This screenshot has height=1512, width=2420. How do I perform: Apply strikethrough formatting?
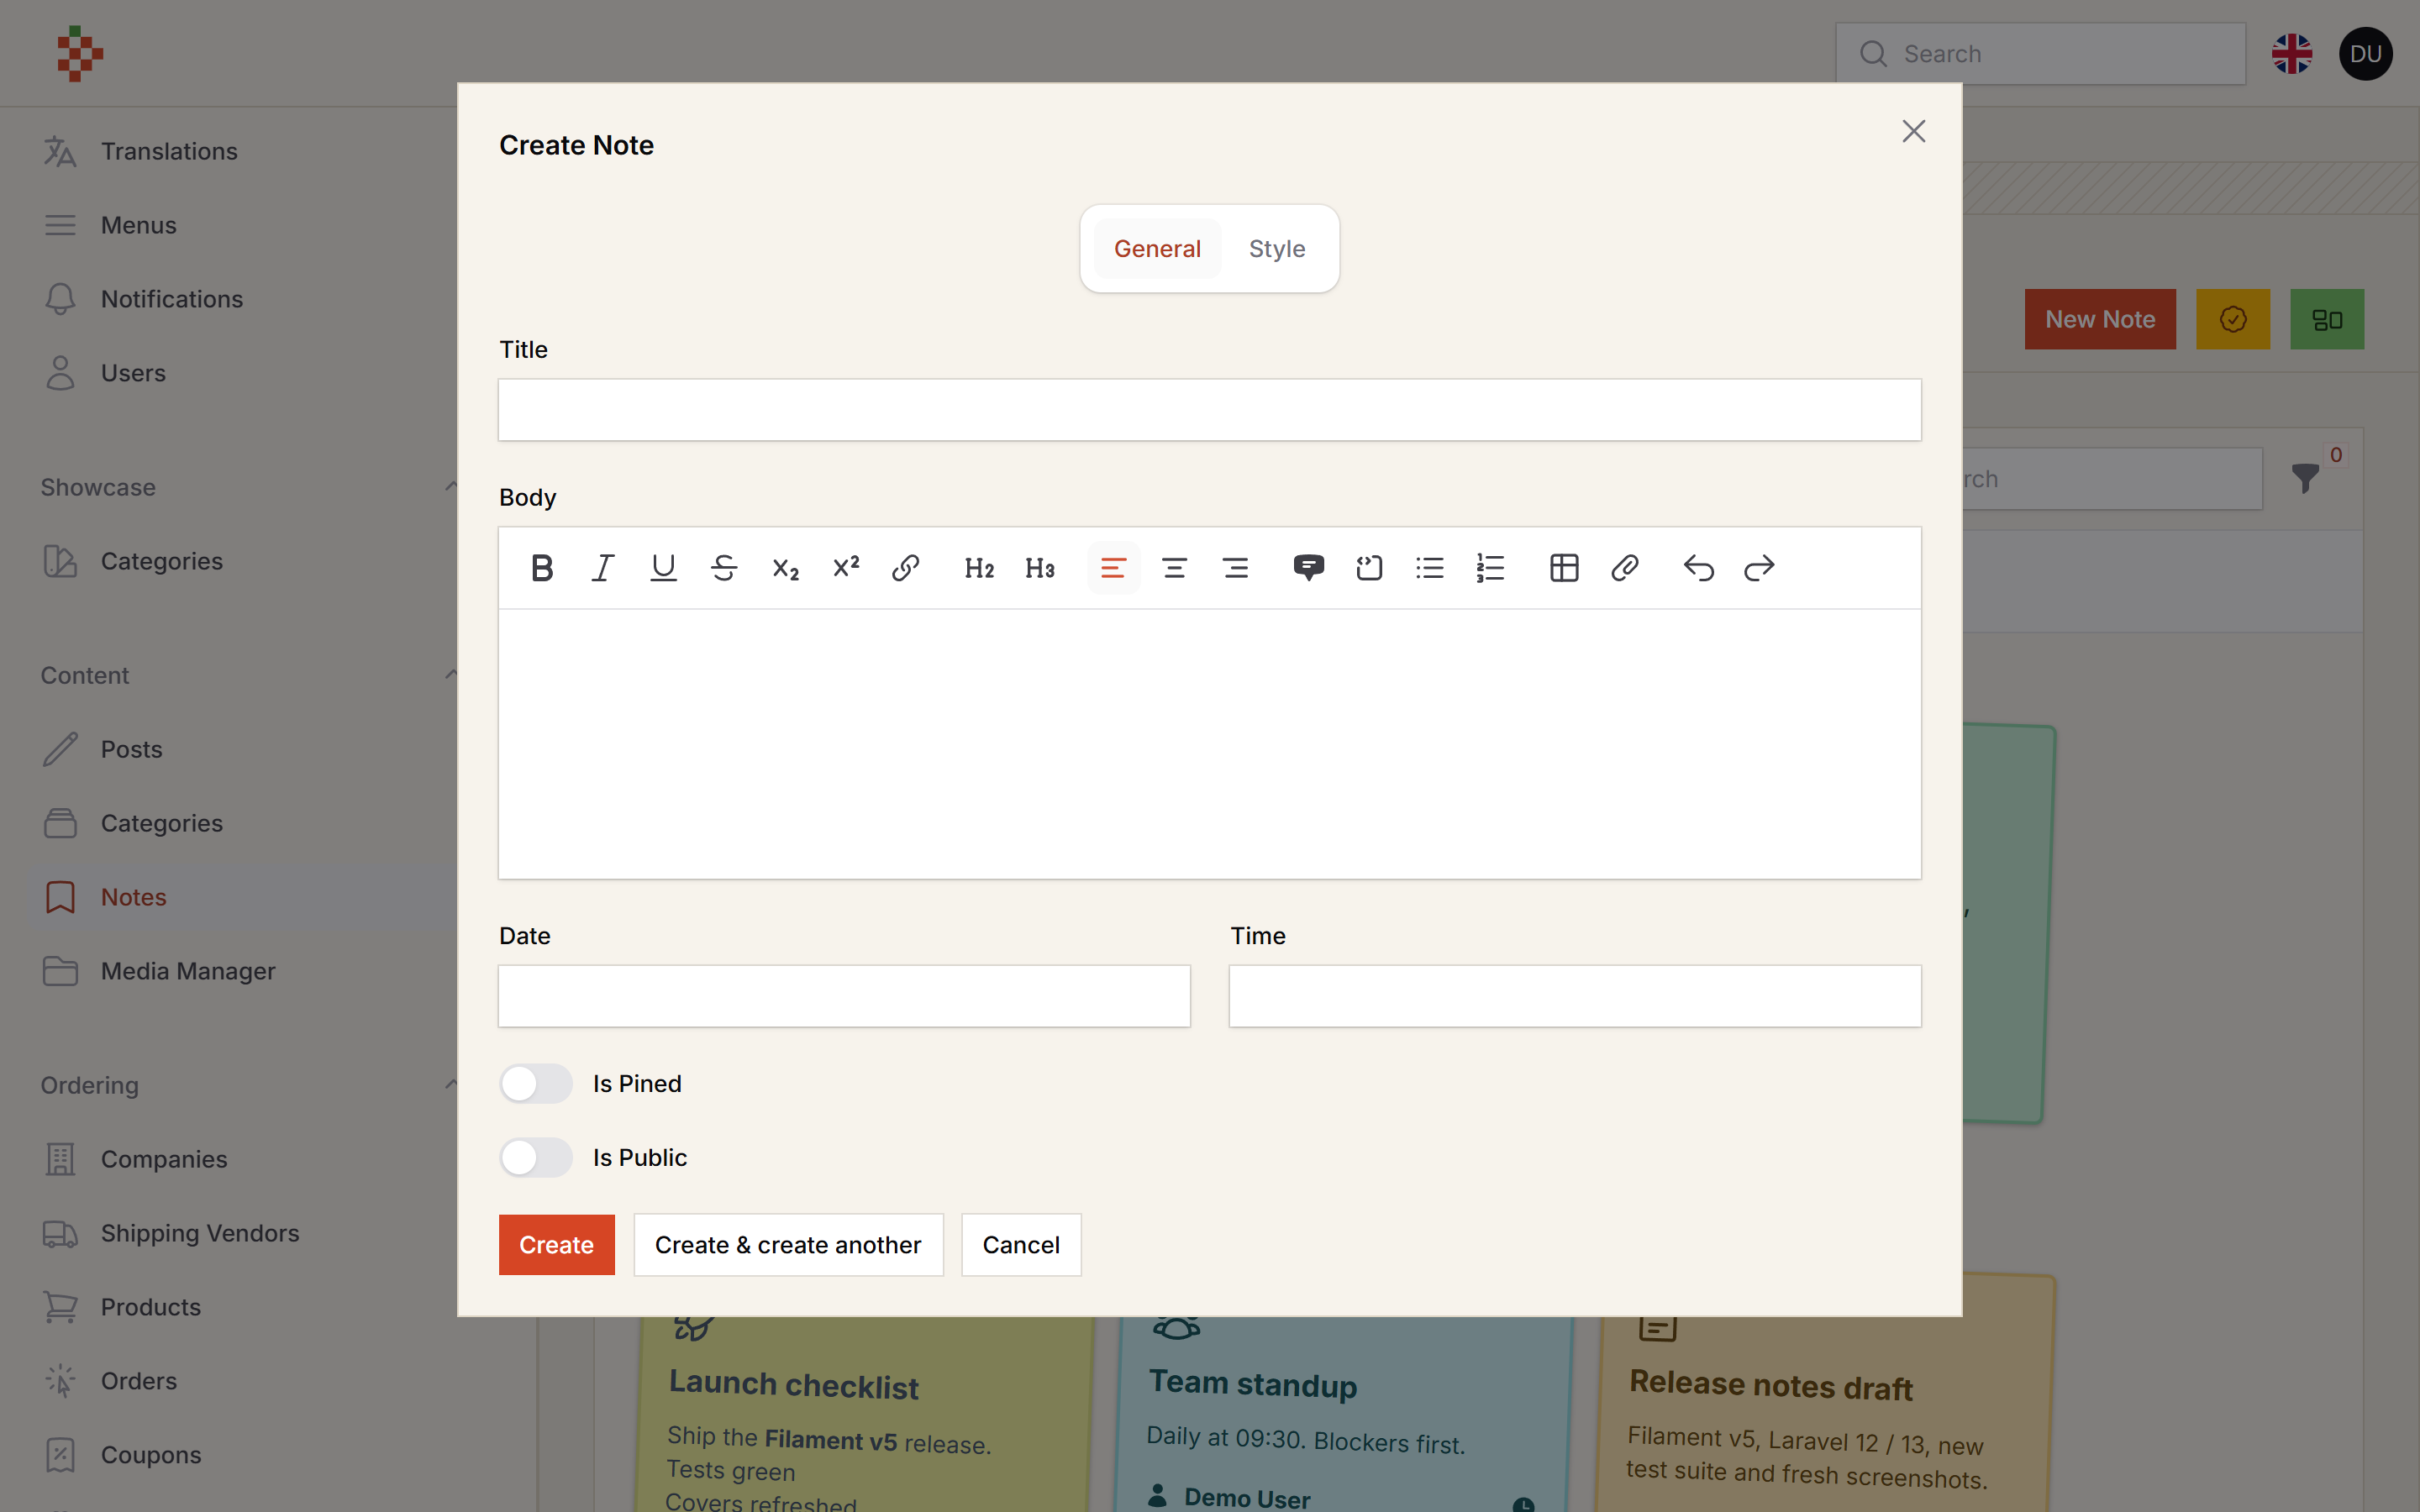724,568
